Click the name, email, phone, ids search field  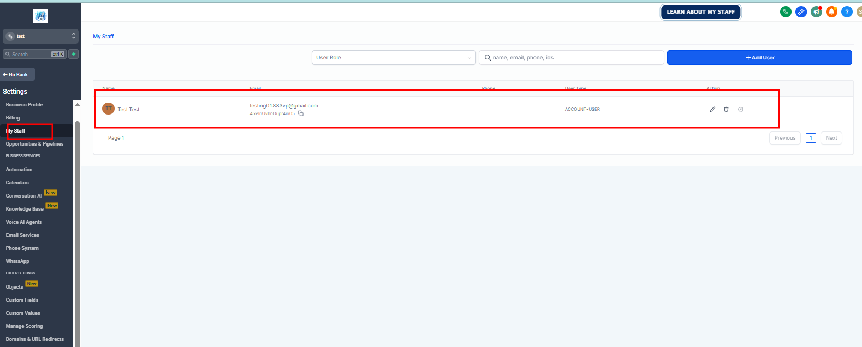(x=571, y=57)
